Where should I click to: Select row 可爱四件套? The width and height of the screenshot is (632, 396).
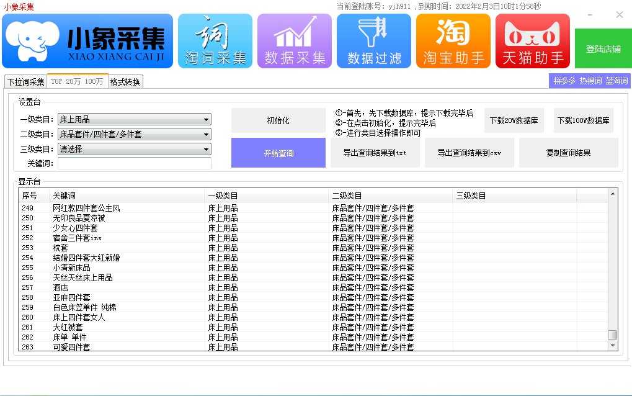pos(313,346)
